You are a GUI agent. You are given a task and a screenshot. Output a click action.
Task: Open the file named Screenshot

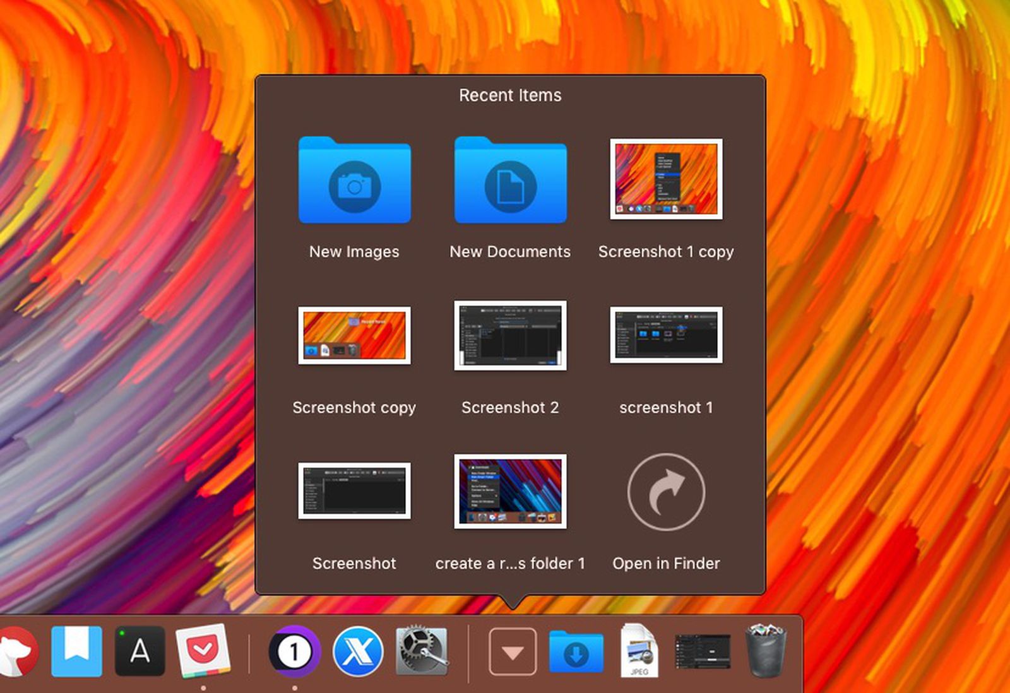[x=355, y=491]
